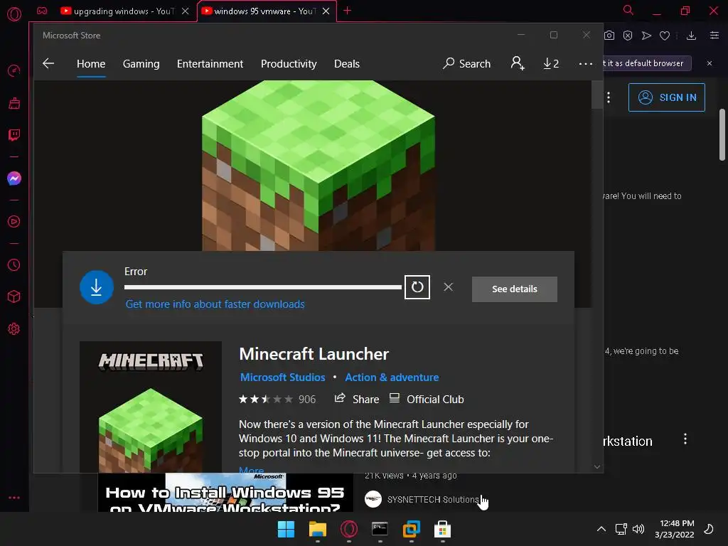Click the 906 star ratings
Image resolution: width=728 pixels, height=546 pixels.
pyautogui.click(x=277, y=399)
